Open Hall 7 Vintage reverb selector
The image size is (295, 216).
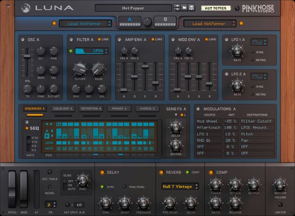(x=180, y=186)
